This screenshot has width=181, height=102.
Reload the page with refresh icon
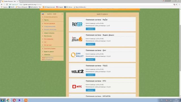tap(7, 5)
